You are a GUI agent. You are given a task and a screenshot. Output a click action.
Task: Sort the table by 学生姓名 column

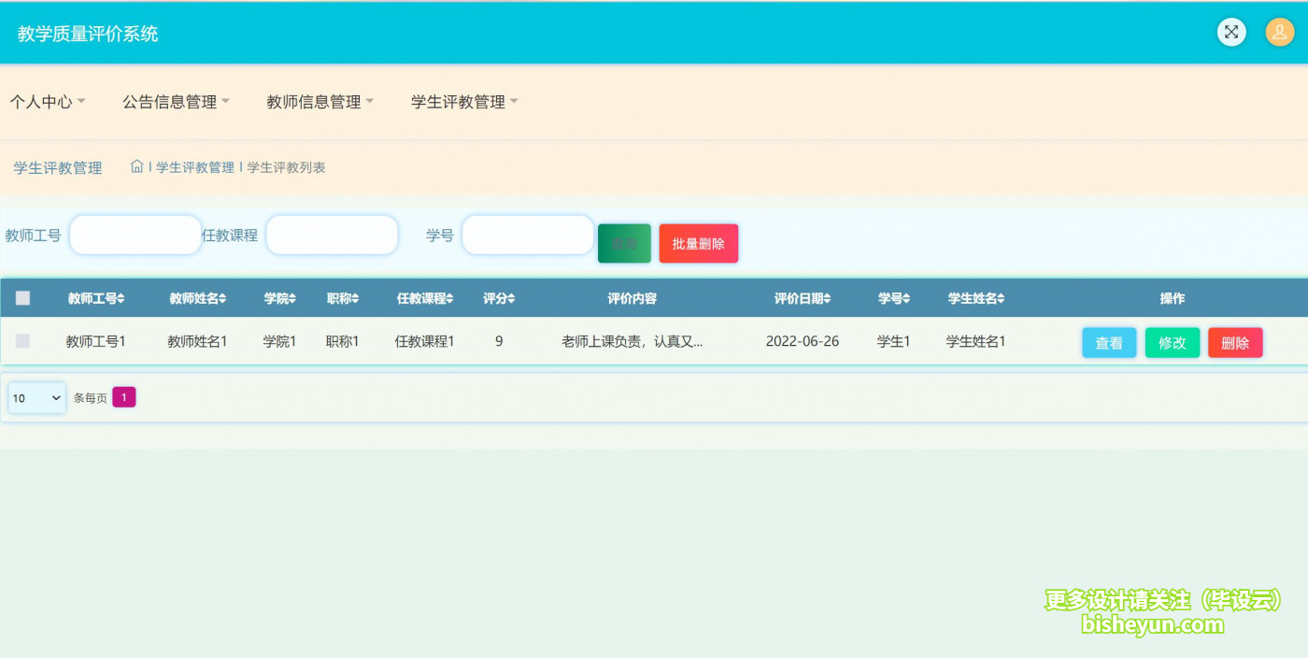pyautogui.click(x=974, y=297)
